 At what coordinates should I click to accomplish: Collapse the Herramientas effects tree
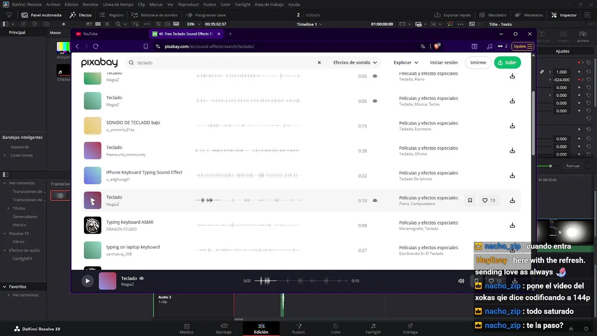coord(5,183)
